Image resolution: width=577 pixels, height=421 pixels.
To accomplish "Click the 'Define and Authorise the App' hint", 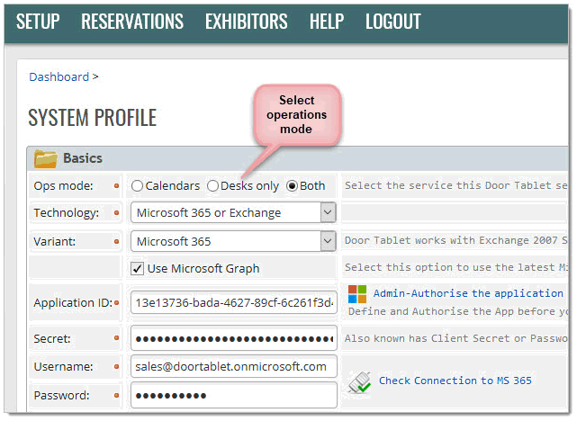I will (x=458, y=311).
